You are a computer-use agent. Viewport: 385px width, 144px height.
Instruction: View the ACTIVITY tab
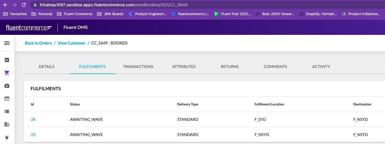pos(321,67)
